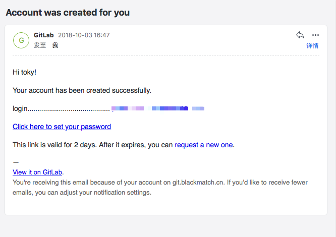
Task: Click the "login" label with dotted leader
Action: pyautogui.click(x=61, y=108)
